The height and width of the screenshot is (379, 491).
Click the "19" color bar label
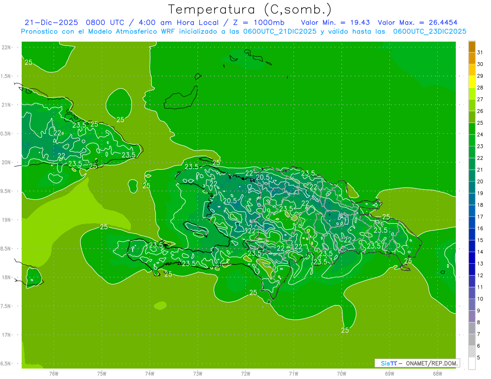pos(481,193)
